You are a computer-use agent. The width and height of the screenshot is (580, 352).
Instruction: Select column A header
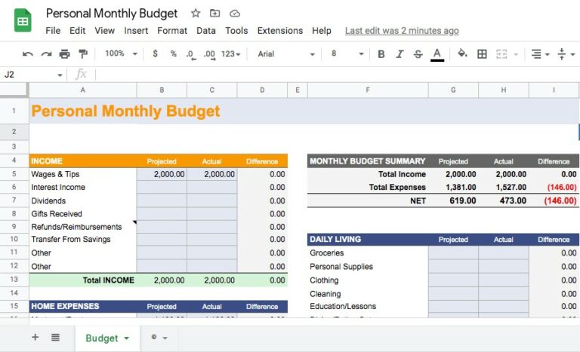[x=83, y=90]
